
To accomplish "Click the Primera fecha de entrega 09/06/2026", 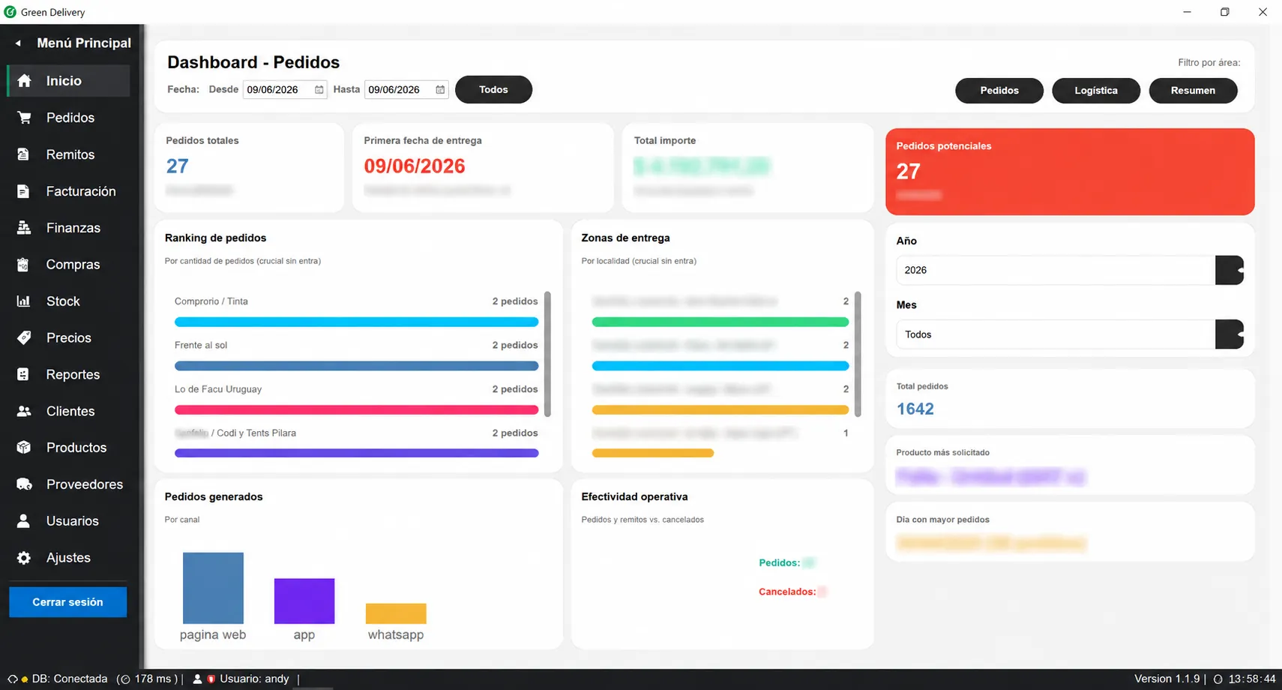I will (415, 166).
